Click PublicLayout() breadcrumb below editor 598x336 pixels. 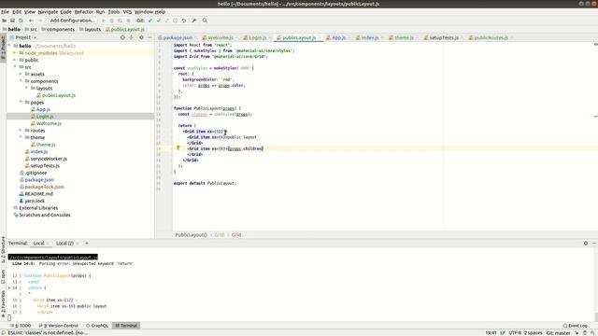click(191, 235)
